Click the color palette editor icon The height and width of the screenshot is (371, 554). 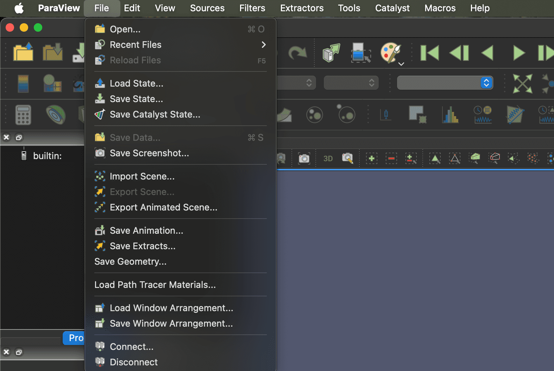click(390, 53)
